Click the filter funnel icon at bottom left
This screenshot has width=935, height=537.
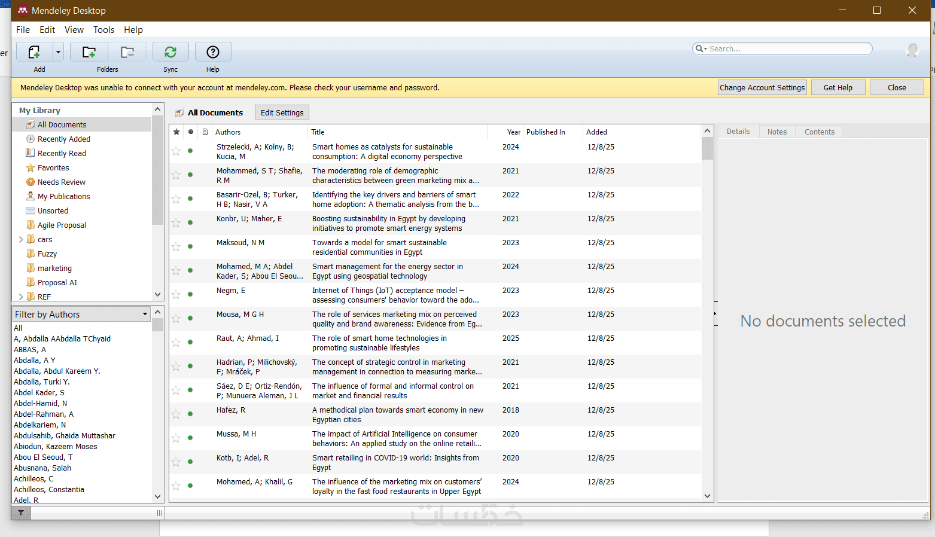click(x=21, y=512)
